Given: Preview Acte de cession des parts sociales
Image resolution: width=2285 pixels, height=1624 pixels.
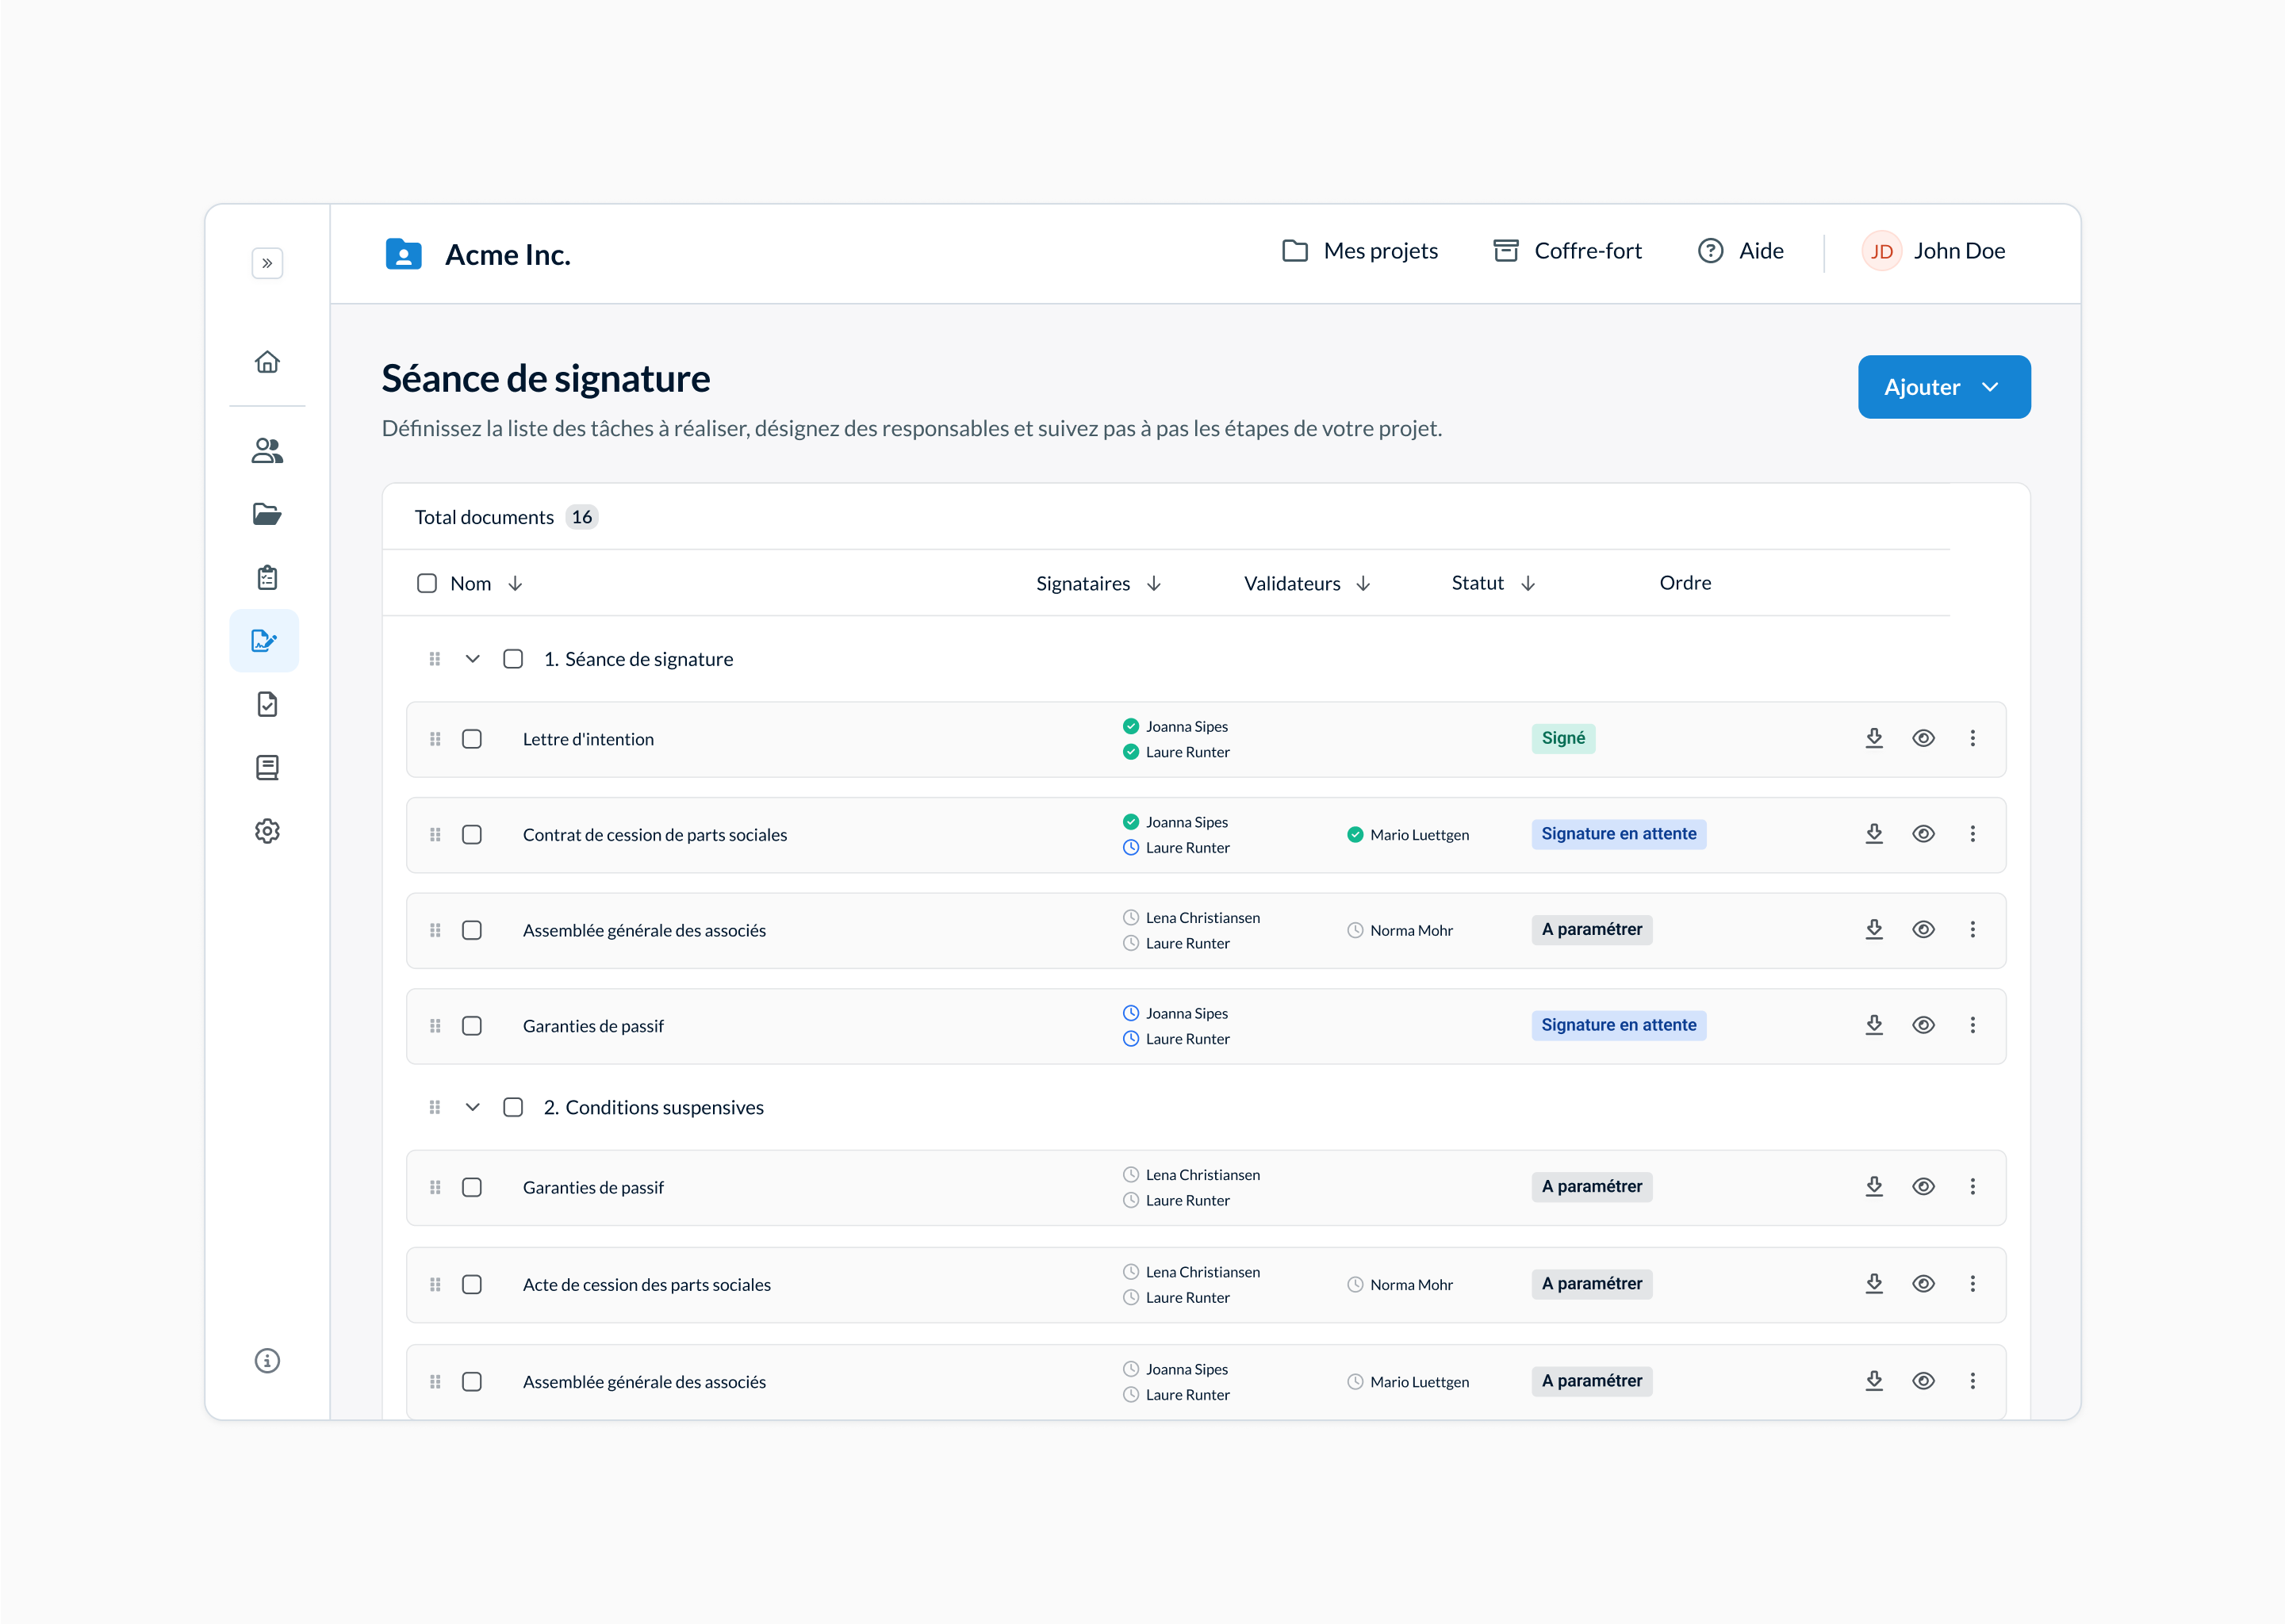Looking at the screenshot, I should (x=1923, y=1284).
